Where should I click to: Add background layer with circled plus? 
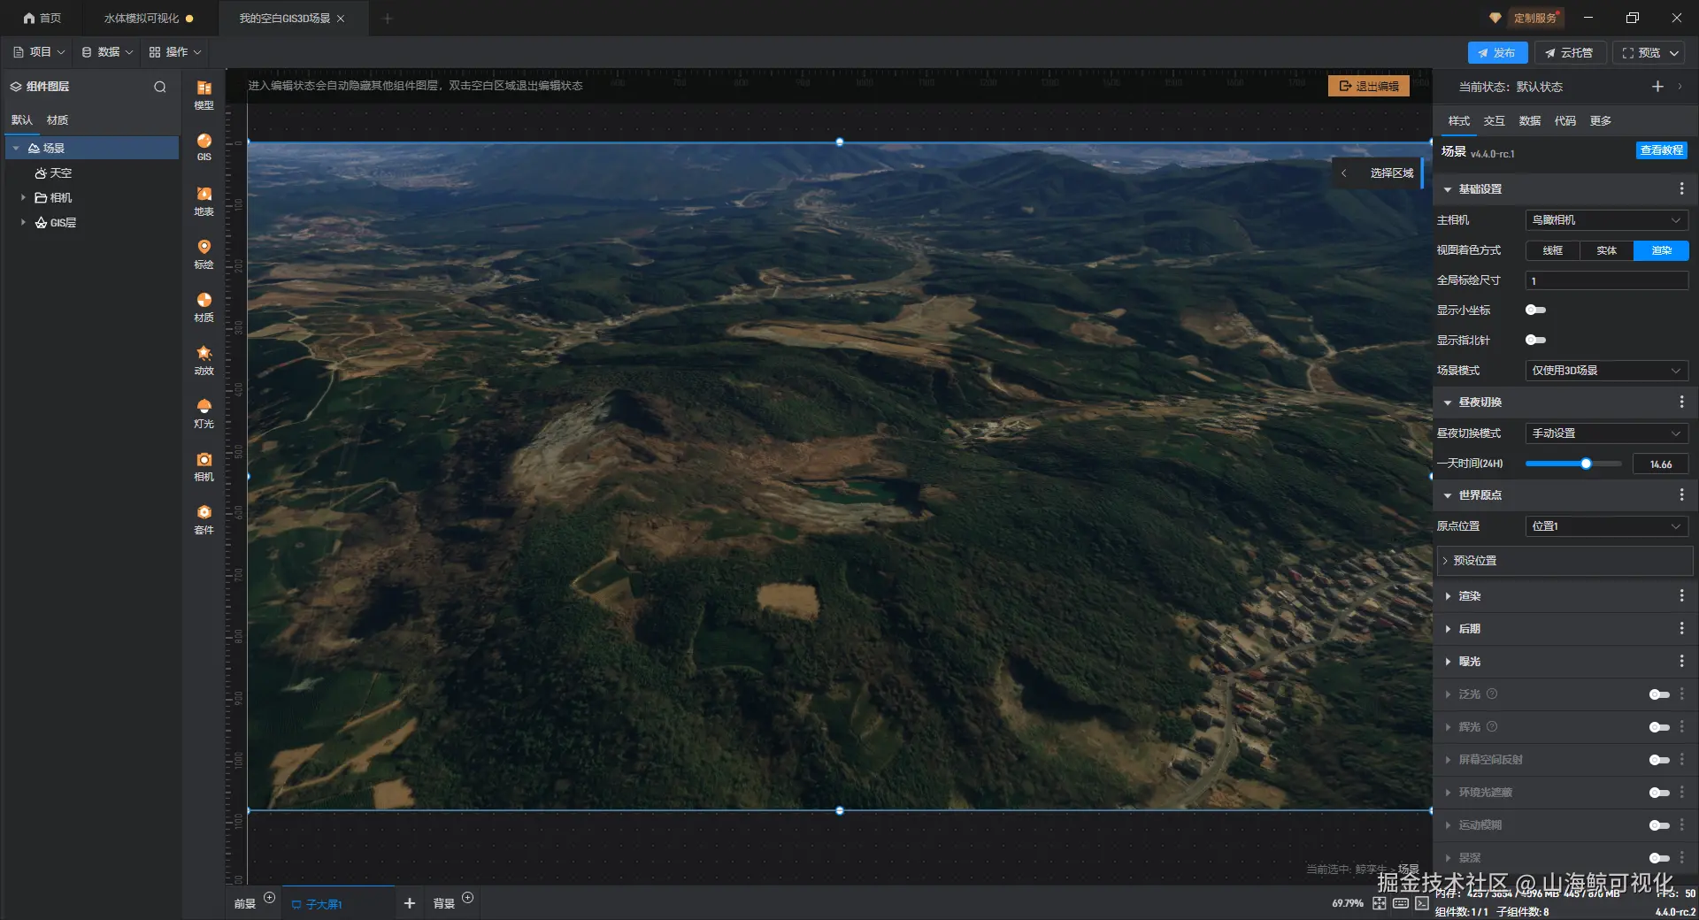(468, 898)
